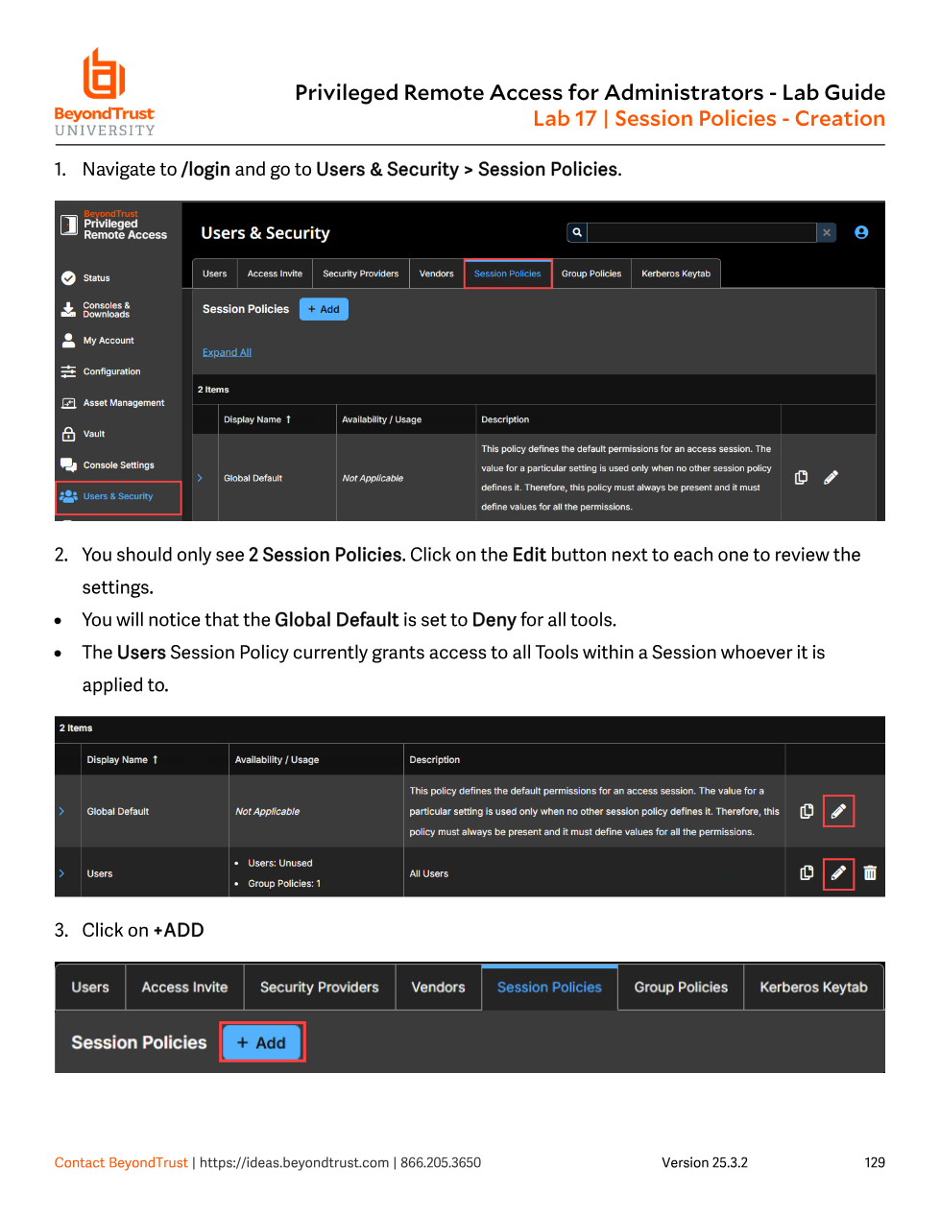Click 'Version 25.3.2' in footer
Screen dimensions: 940x1216
pos(705,1162)
